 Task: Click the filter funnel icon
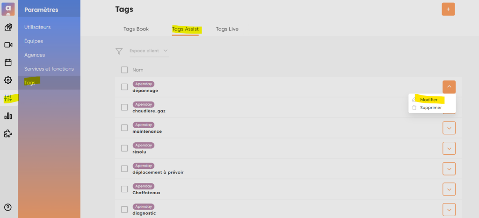click(x=119, y=51)
